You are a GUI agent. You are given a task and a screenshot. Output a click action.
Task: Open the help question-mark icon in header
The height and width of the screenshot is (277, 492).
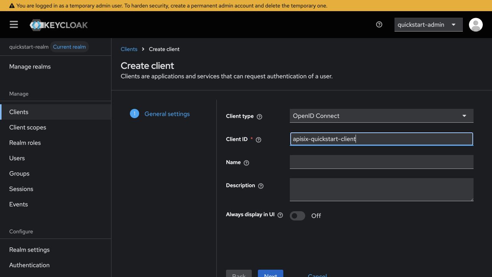[x=379, y=25]
